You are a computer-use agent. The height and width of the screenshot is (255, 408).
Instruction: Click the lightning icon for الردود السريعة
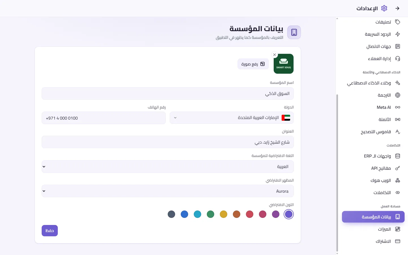pyautogui.click(x=398, y=34)
